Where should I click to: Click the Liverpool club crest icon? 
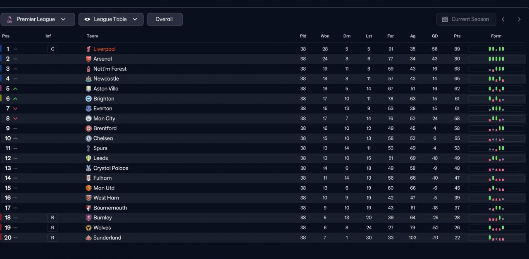(x=88, y=49)
